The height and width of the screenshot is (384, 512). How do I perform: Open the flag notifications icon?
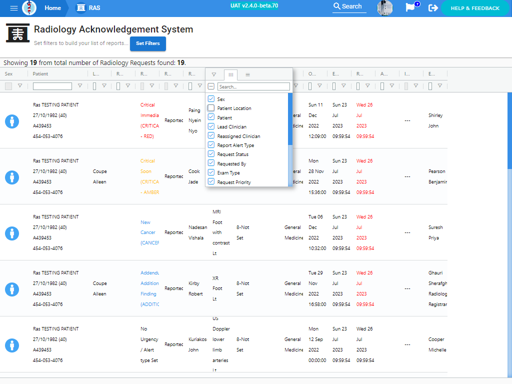point(410,7)
